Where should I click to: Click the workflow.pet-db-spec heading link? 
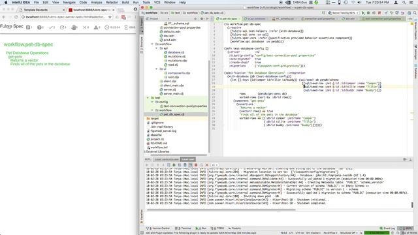coord(28,44)
